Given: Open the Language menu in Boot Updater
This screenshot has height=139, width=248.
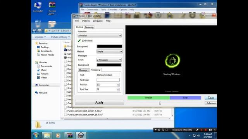Looking at the screenshot, I should point(98,21).
